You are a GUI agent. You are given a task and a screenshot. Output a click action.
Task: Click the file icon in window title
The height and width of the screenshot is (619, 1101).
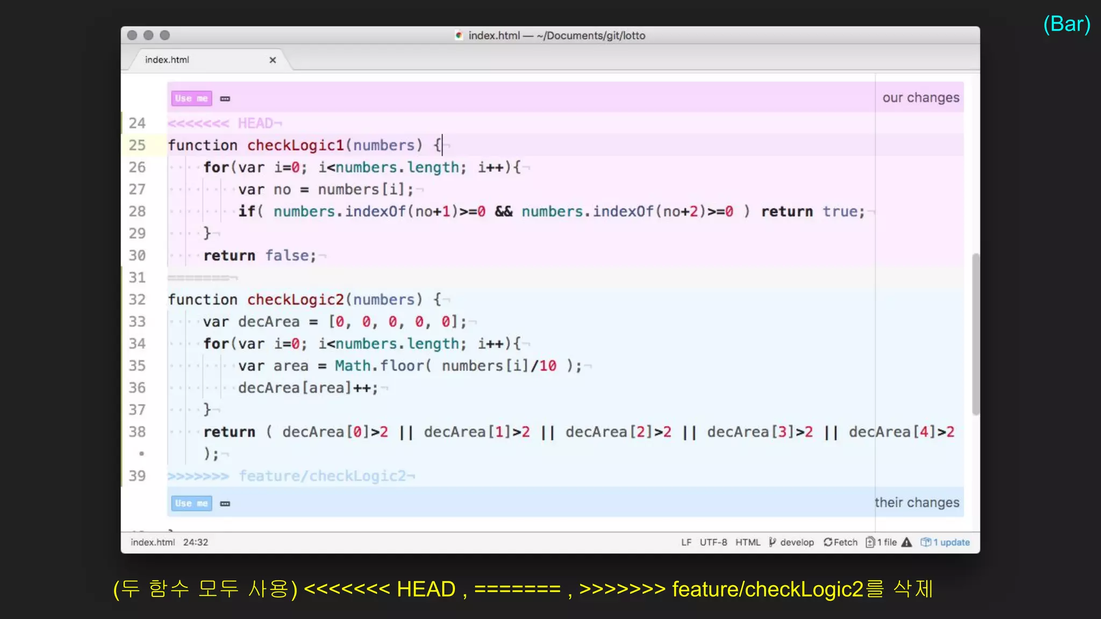point(459,35)
